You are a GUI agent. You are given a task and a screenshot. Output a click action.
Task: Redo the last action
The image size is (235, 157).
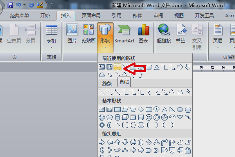click(x=31, y=5)
